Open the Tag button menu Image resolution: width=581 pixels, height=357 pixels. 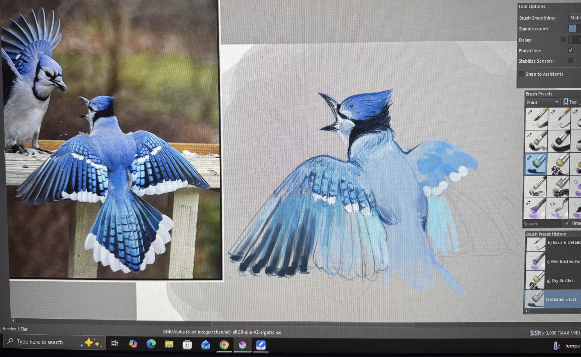pyautogui.click(x=571, y=102)
